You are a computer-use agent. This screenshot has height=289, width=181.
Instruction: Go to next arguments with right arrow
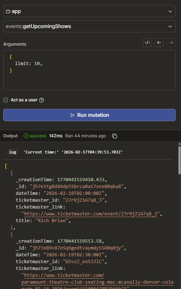coord(171,43)
